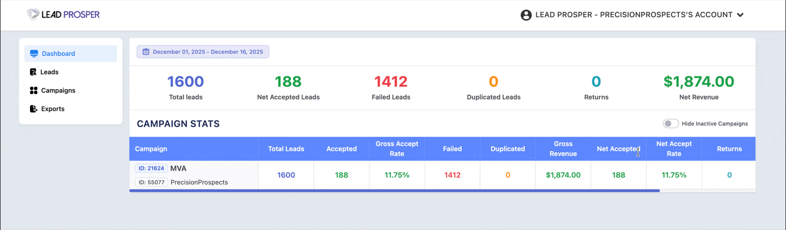
Task: Click the Exports file icon
Action: 33,109
